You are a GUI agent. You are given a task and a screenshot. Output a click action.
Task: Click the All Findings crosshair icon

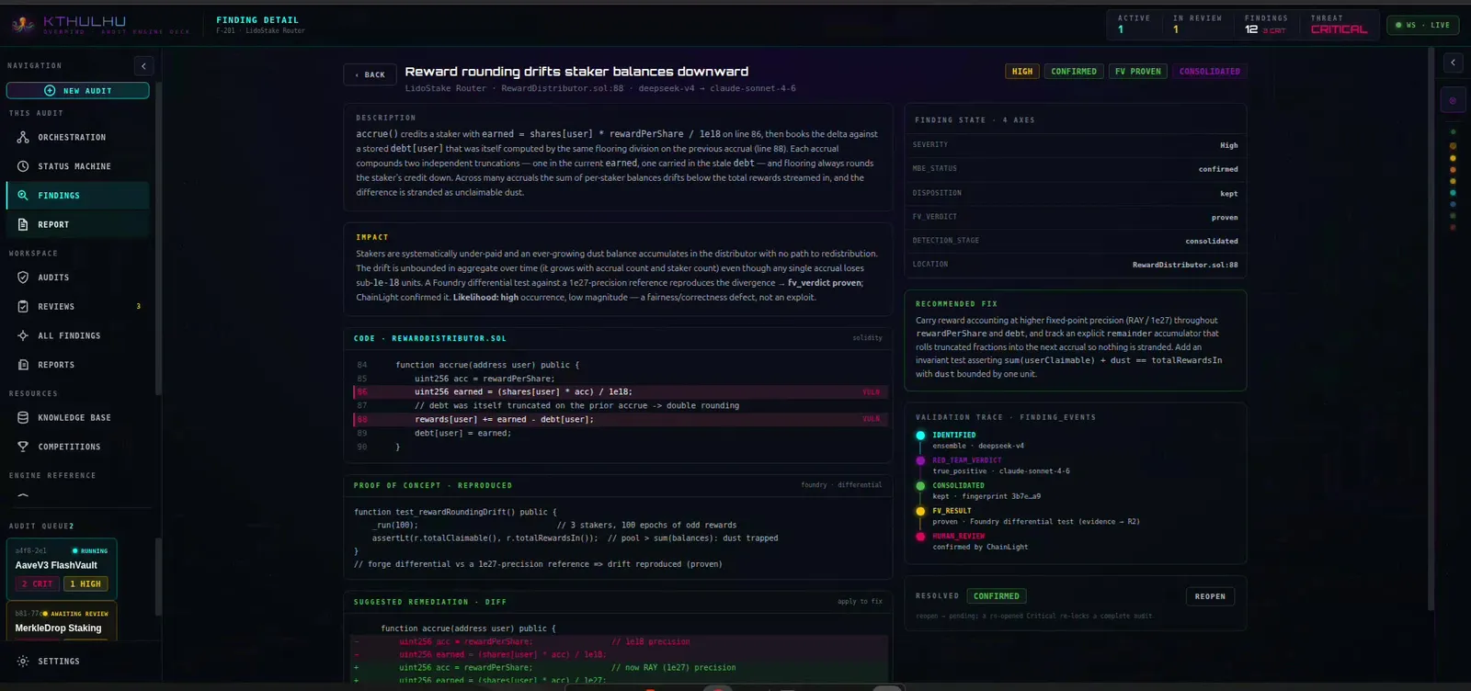click(x=23, y=336)
